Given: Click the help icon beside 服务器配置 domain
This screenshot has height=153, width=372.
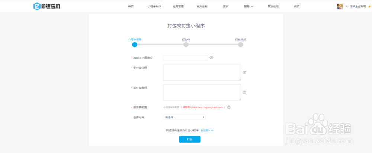Looking at the screenshot, I should [x=229, y=107].
